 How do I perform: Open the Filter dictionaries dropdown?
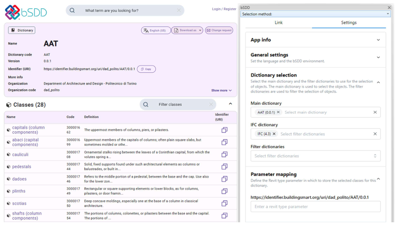[x=315, y=156]
